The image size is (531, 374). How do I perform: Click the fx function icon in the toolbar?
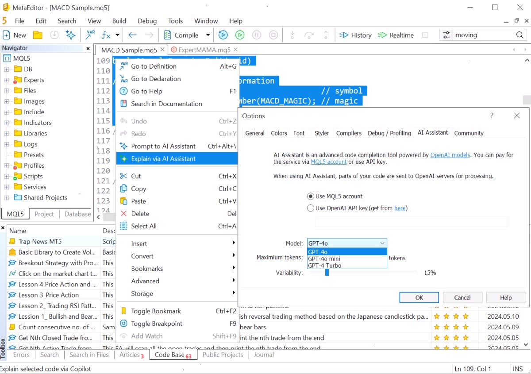(106, 35)
